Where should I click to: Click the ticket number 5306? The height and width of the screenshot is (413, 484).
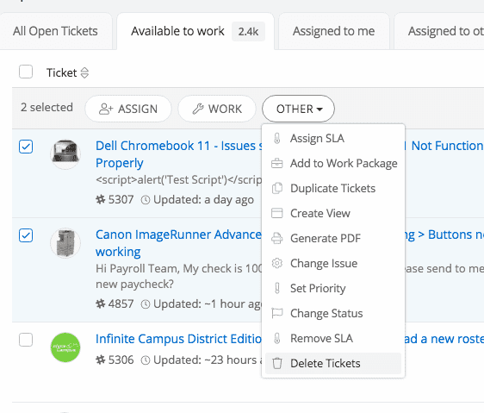click(121, 360)
